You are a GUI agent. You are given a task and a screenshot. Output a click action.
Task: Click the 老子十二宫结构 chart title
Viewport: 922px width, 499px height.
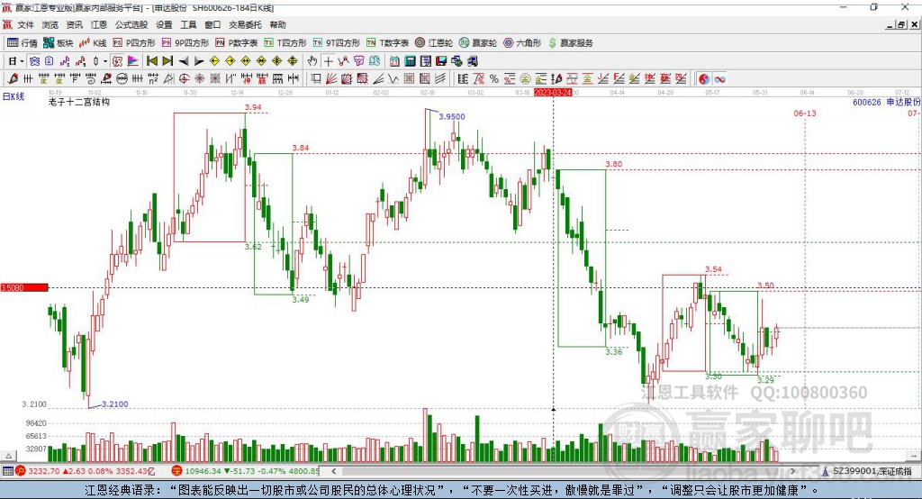(79, 102)
